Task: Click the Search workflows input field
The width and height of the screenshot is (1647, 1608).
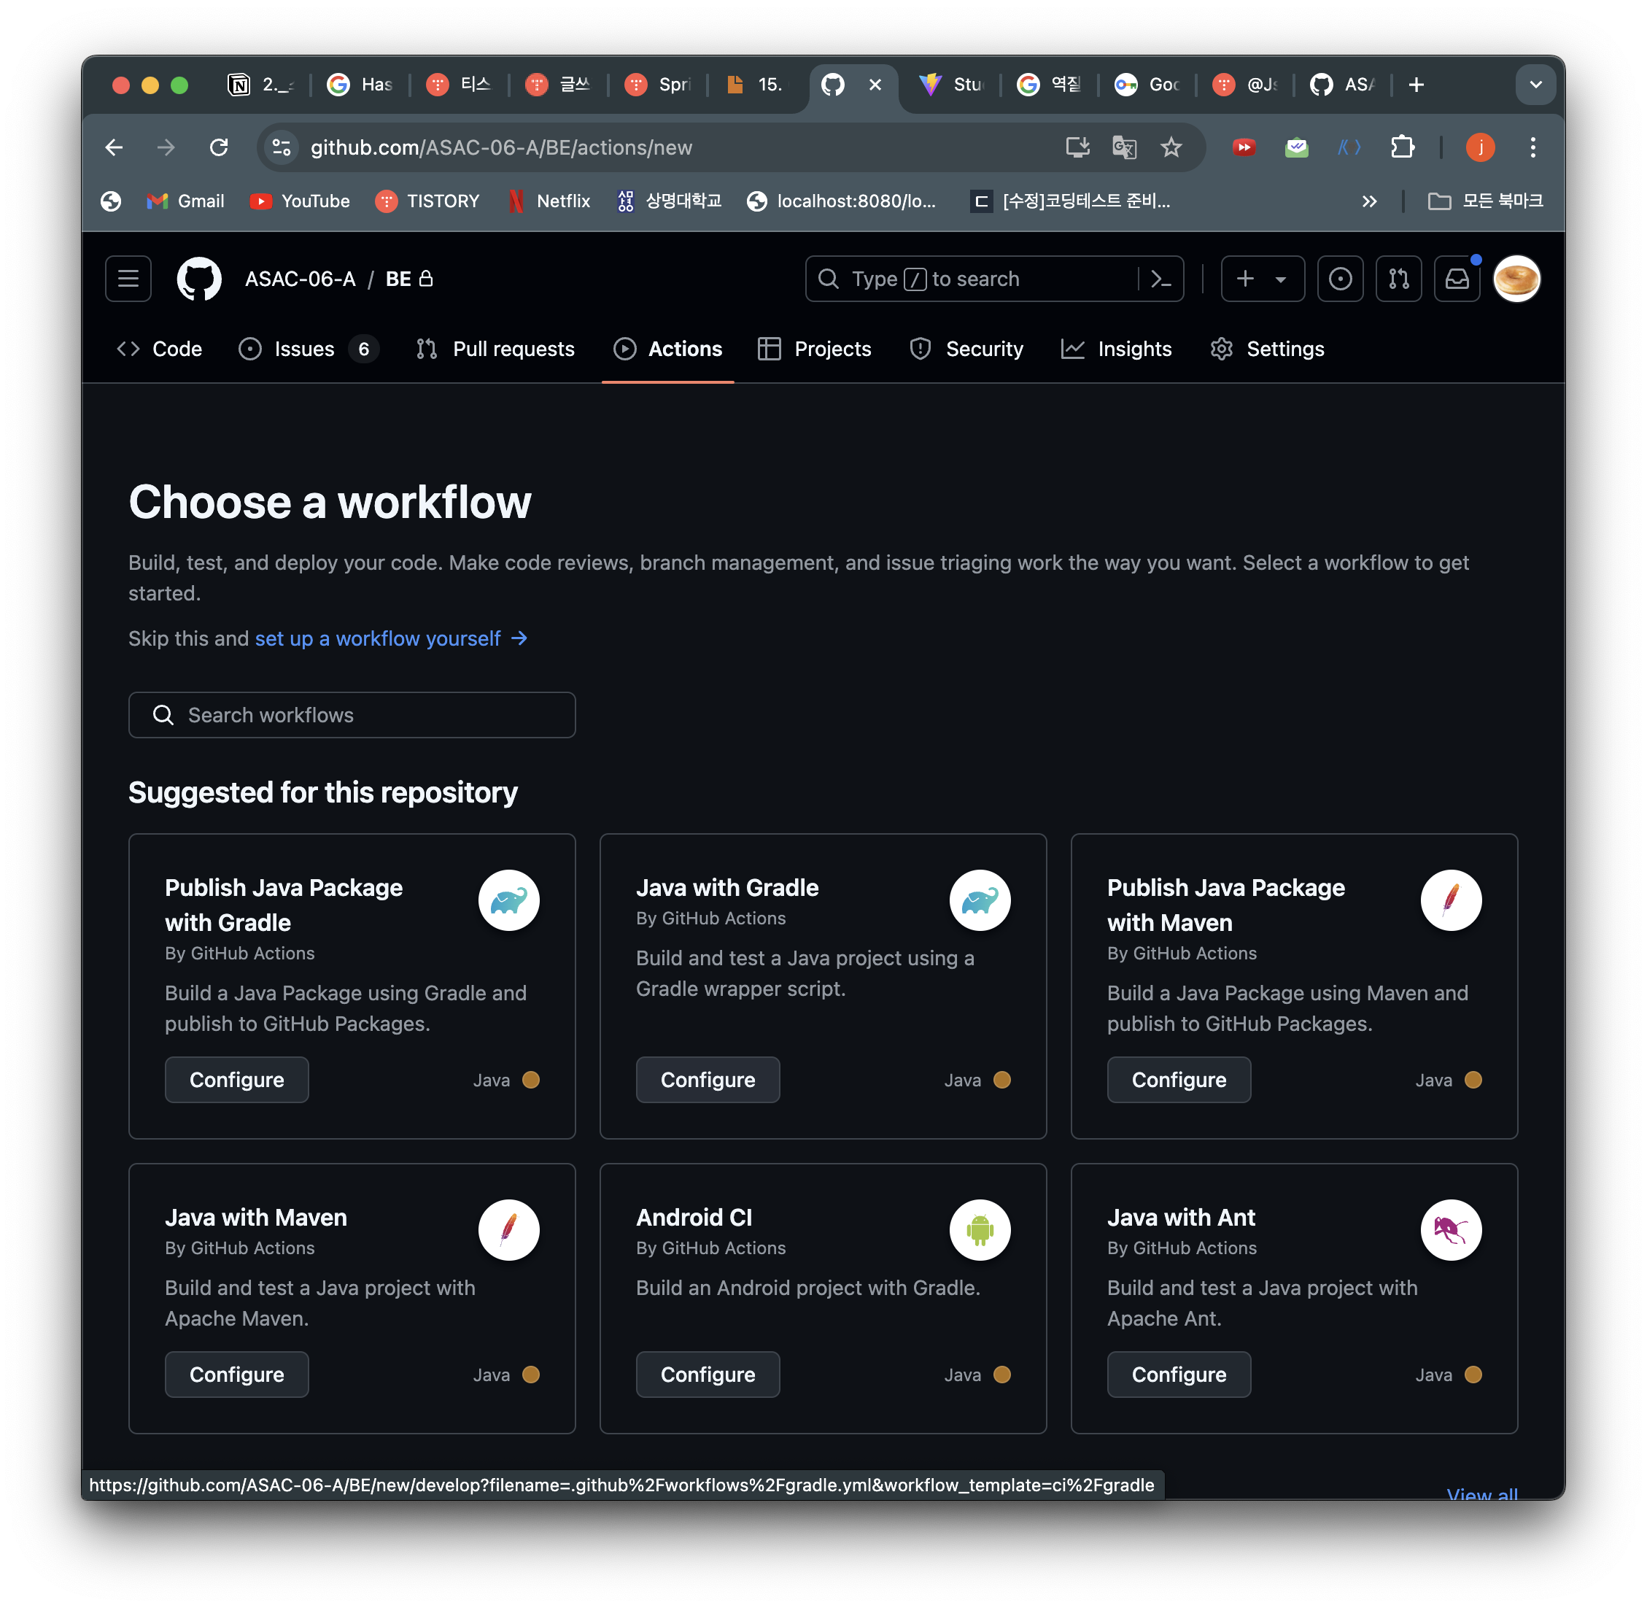Action: tap(352, 715)
